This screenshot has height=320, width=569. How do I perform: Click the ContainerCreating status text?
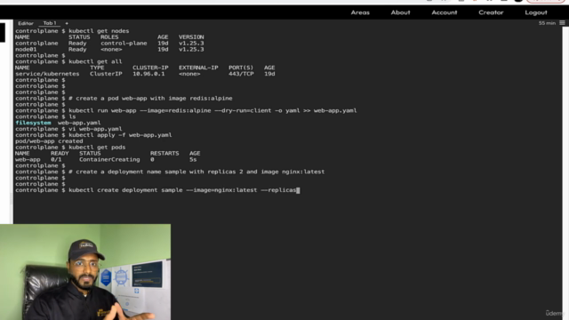(x=109, y=160)
